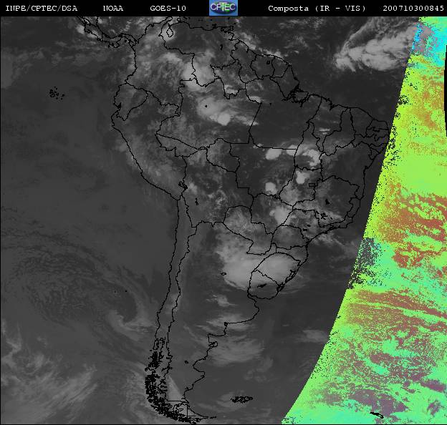Click the CPTEC logo in header
Image resolution: width=447 pixels, height=425 pixels.
click(223, 8)
